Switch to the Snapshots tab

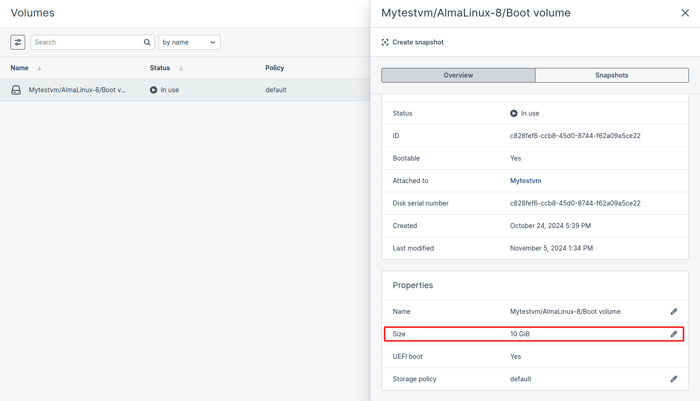tap(612, 75)
